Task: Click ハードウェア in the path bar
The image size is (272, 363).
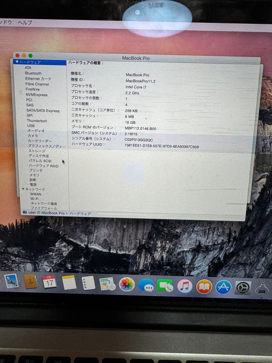Action: point(80,213)
